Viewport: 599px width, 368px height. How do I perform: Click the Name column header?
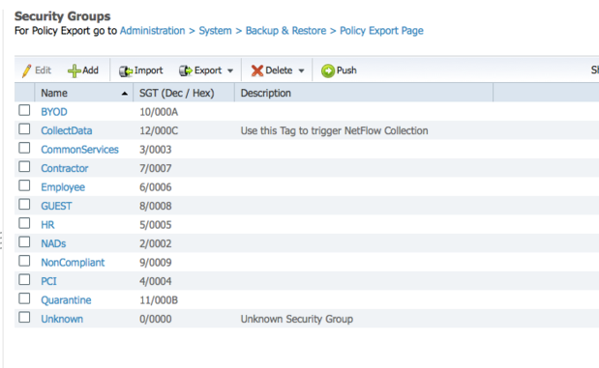pos(83,93)
